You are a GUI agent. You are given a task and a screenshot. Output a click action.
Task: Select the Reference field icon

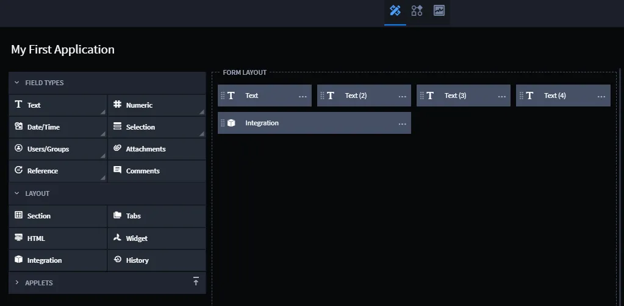pyautogui.click(x=18, y=170)
